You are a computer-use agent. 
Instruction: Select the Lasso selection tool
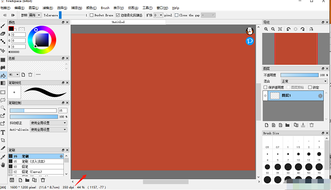tap(3, 100)
